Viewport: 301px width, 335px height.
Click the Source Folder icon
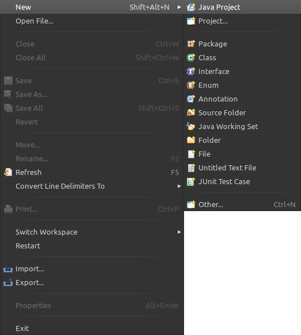(x=191, y=112)
